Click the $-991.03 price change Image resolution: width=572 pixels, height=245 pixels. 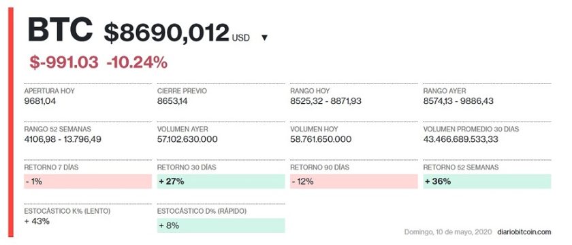coord(64,63)
